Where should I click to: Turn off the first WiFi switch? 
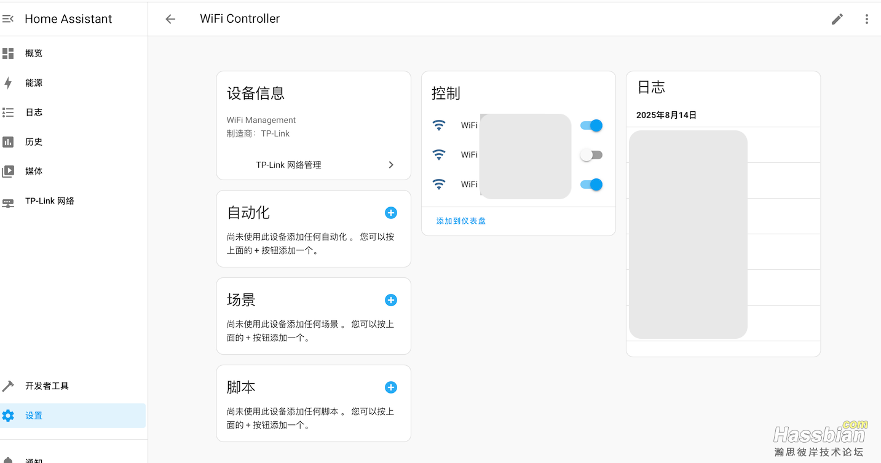click(x=591, y=125)
